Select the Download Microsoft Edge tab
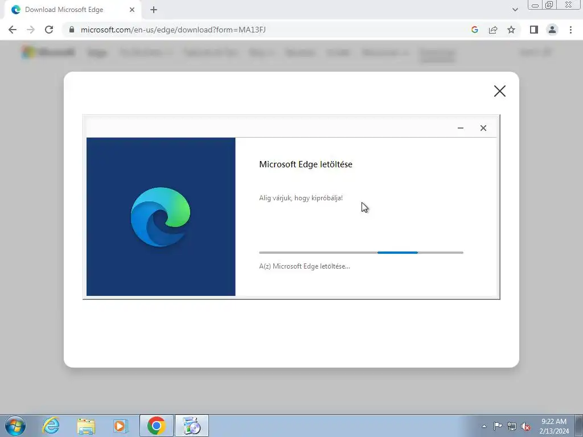The height and width of the screenshot is (437, 583). click(x=73, y=10)
